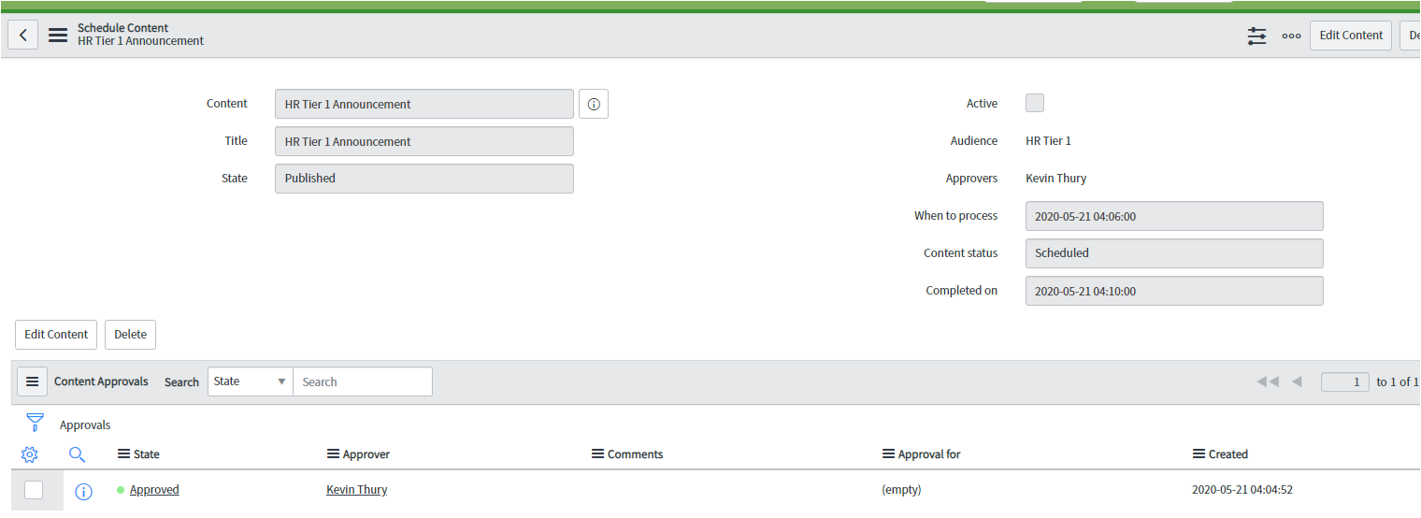Open list personalization gear icon
The image size is (1421, 518).
click(x=29, y=454)
